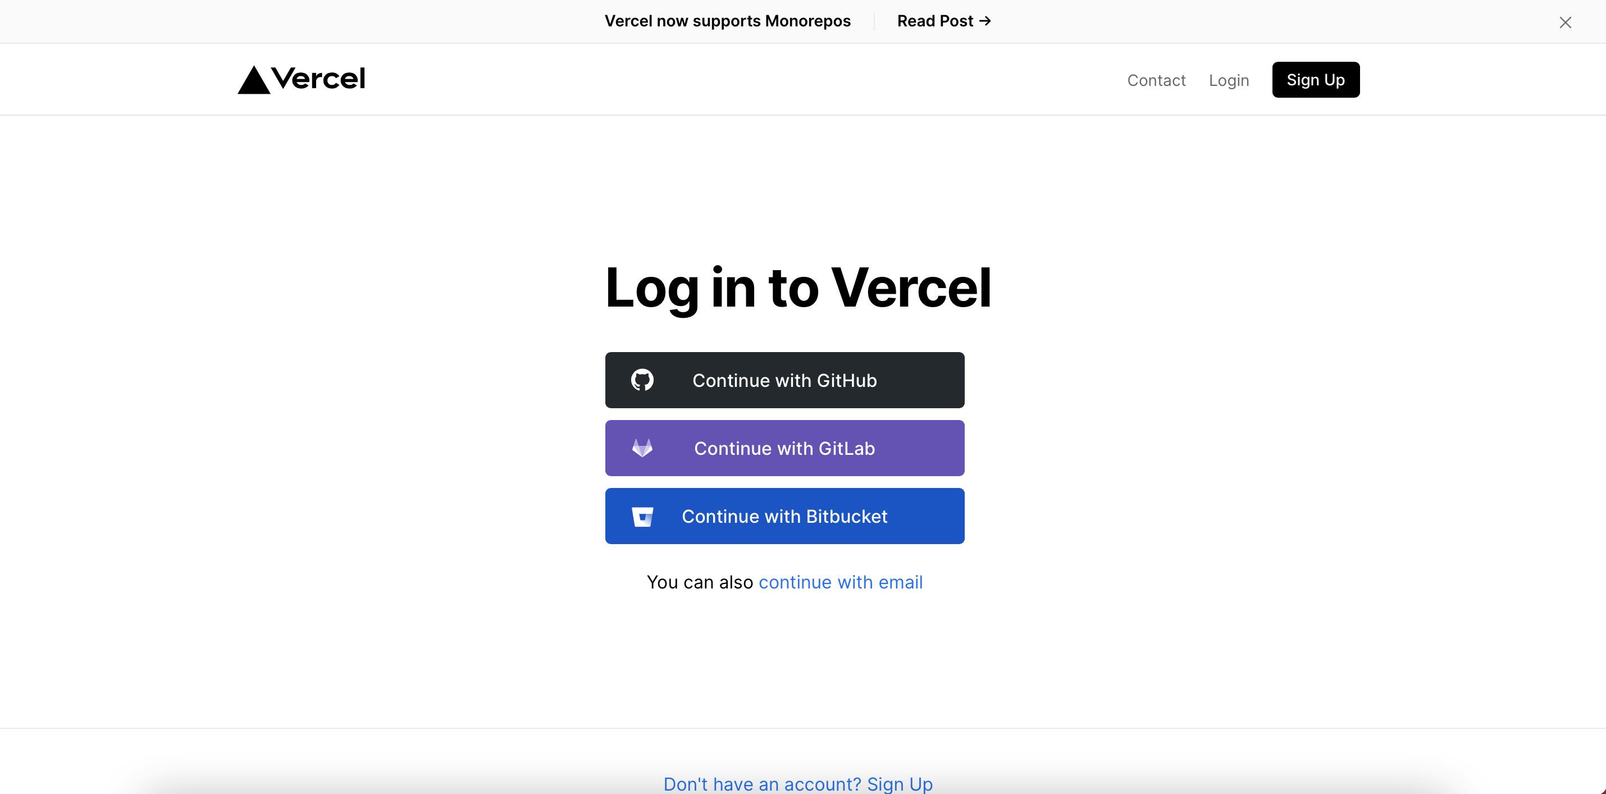This screenshot has width=1606, height=794.
Task: Click the black Sign Up button
Action: 1316,80
